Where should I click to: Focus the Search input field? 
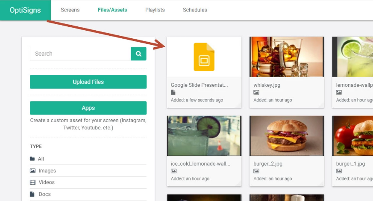click(x=80, y=54)
